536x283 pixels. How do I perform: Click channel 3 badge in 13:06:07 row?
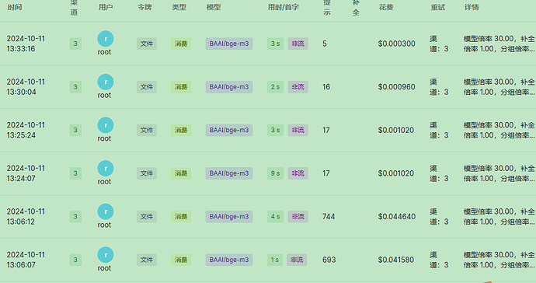coord(75,260)
